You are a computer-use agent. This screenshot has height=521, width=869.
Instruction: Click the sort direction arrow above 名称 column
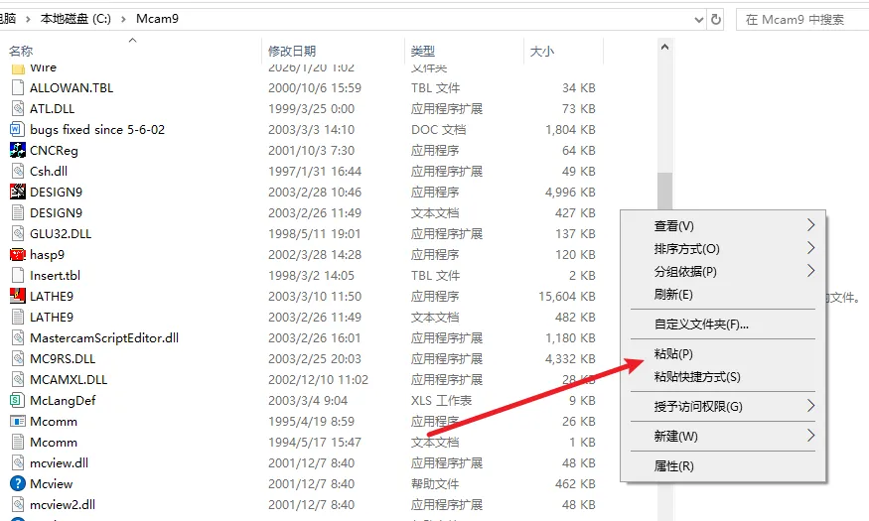[x=132, y=40]
